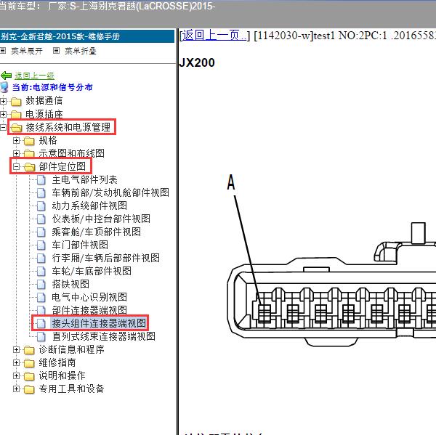Select 接线系统和电源管理 folder label
This screenshot has height=435, width=436.
[x=68, y=128]
